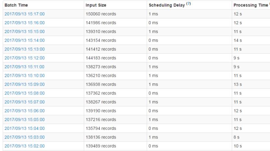Open batch 2017/09/13 15:13:00 link
This screenshot has height=151, width=270.
click(x=24, y=49)
